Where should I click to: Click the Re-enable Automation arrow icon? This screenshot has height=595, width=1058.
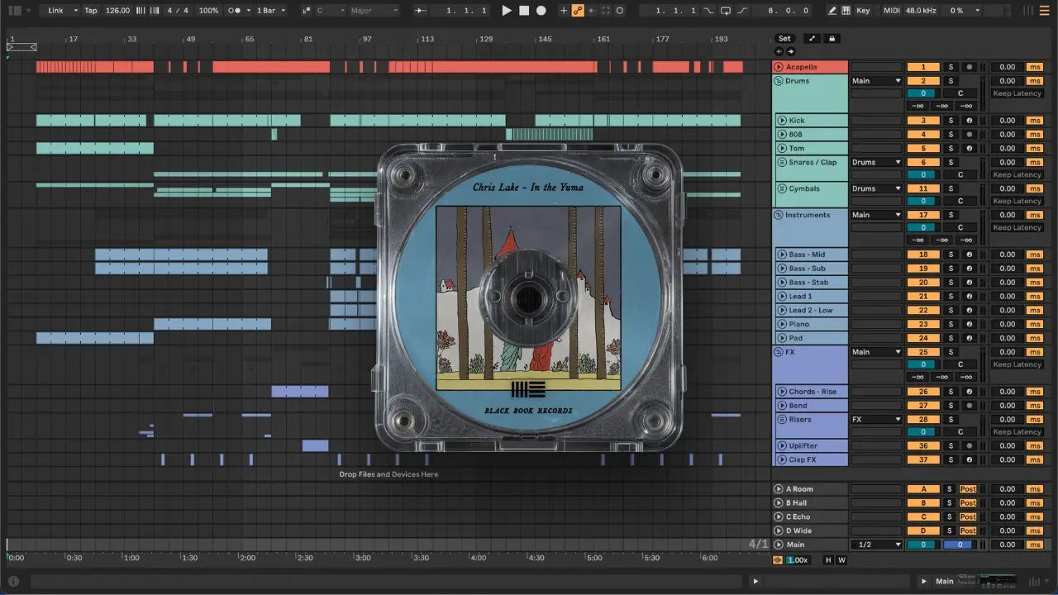pyautogui.click(x=592, y=11)
